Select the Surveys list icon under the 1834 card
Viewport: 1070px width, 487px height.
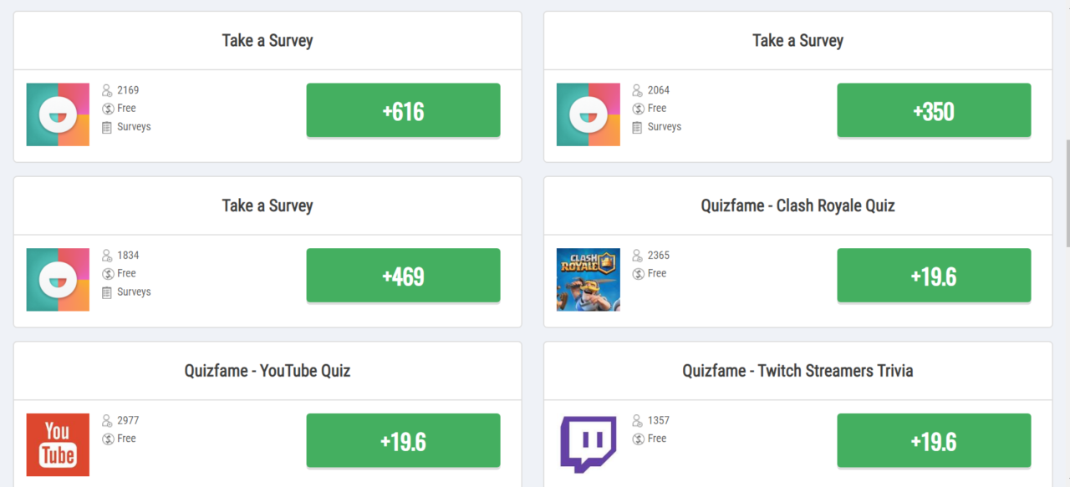(105, 292)
